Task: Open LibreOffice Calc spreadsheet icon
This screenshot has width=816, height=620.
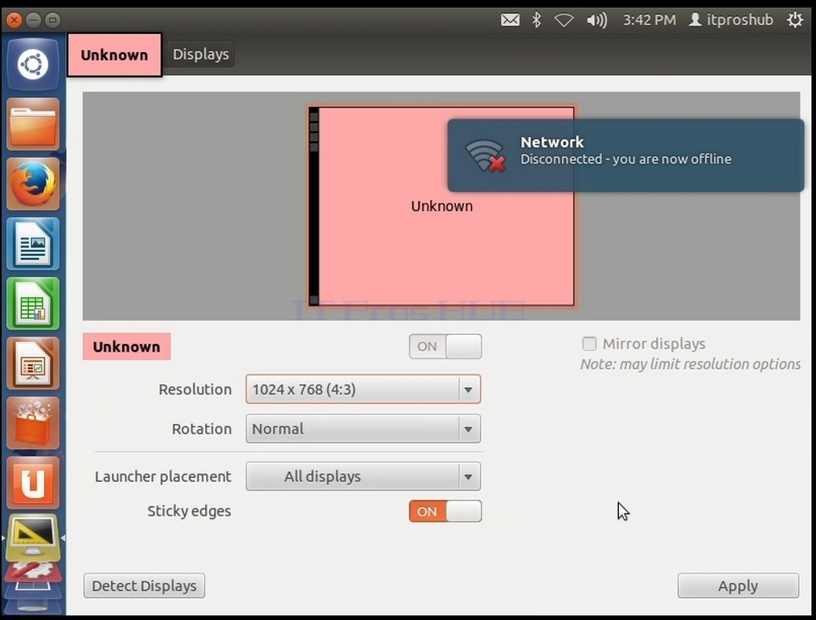Action: coord(33,304)
